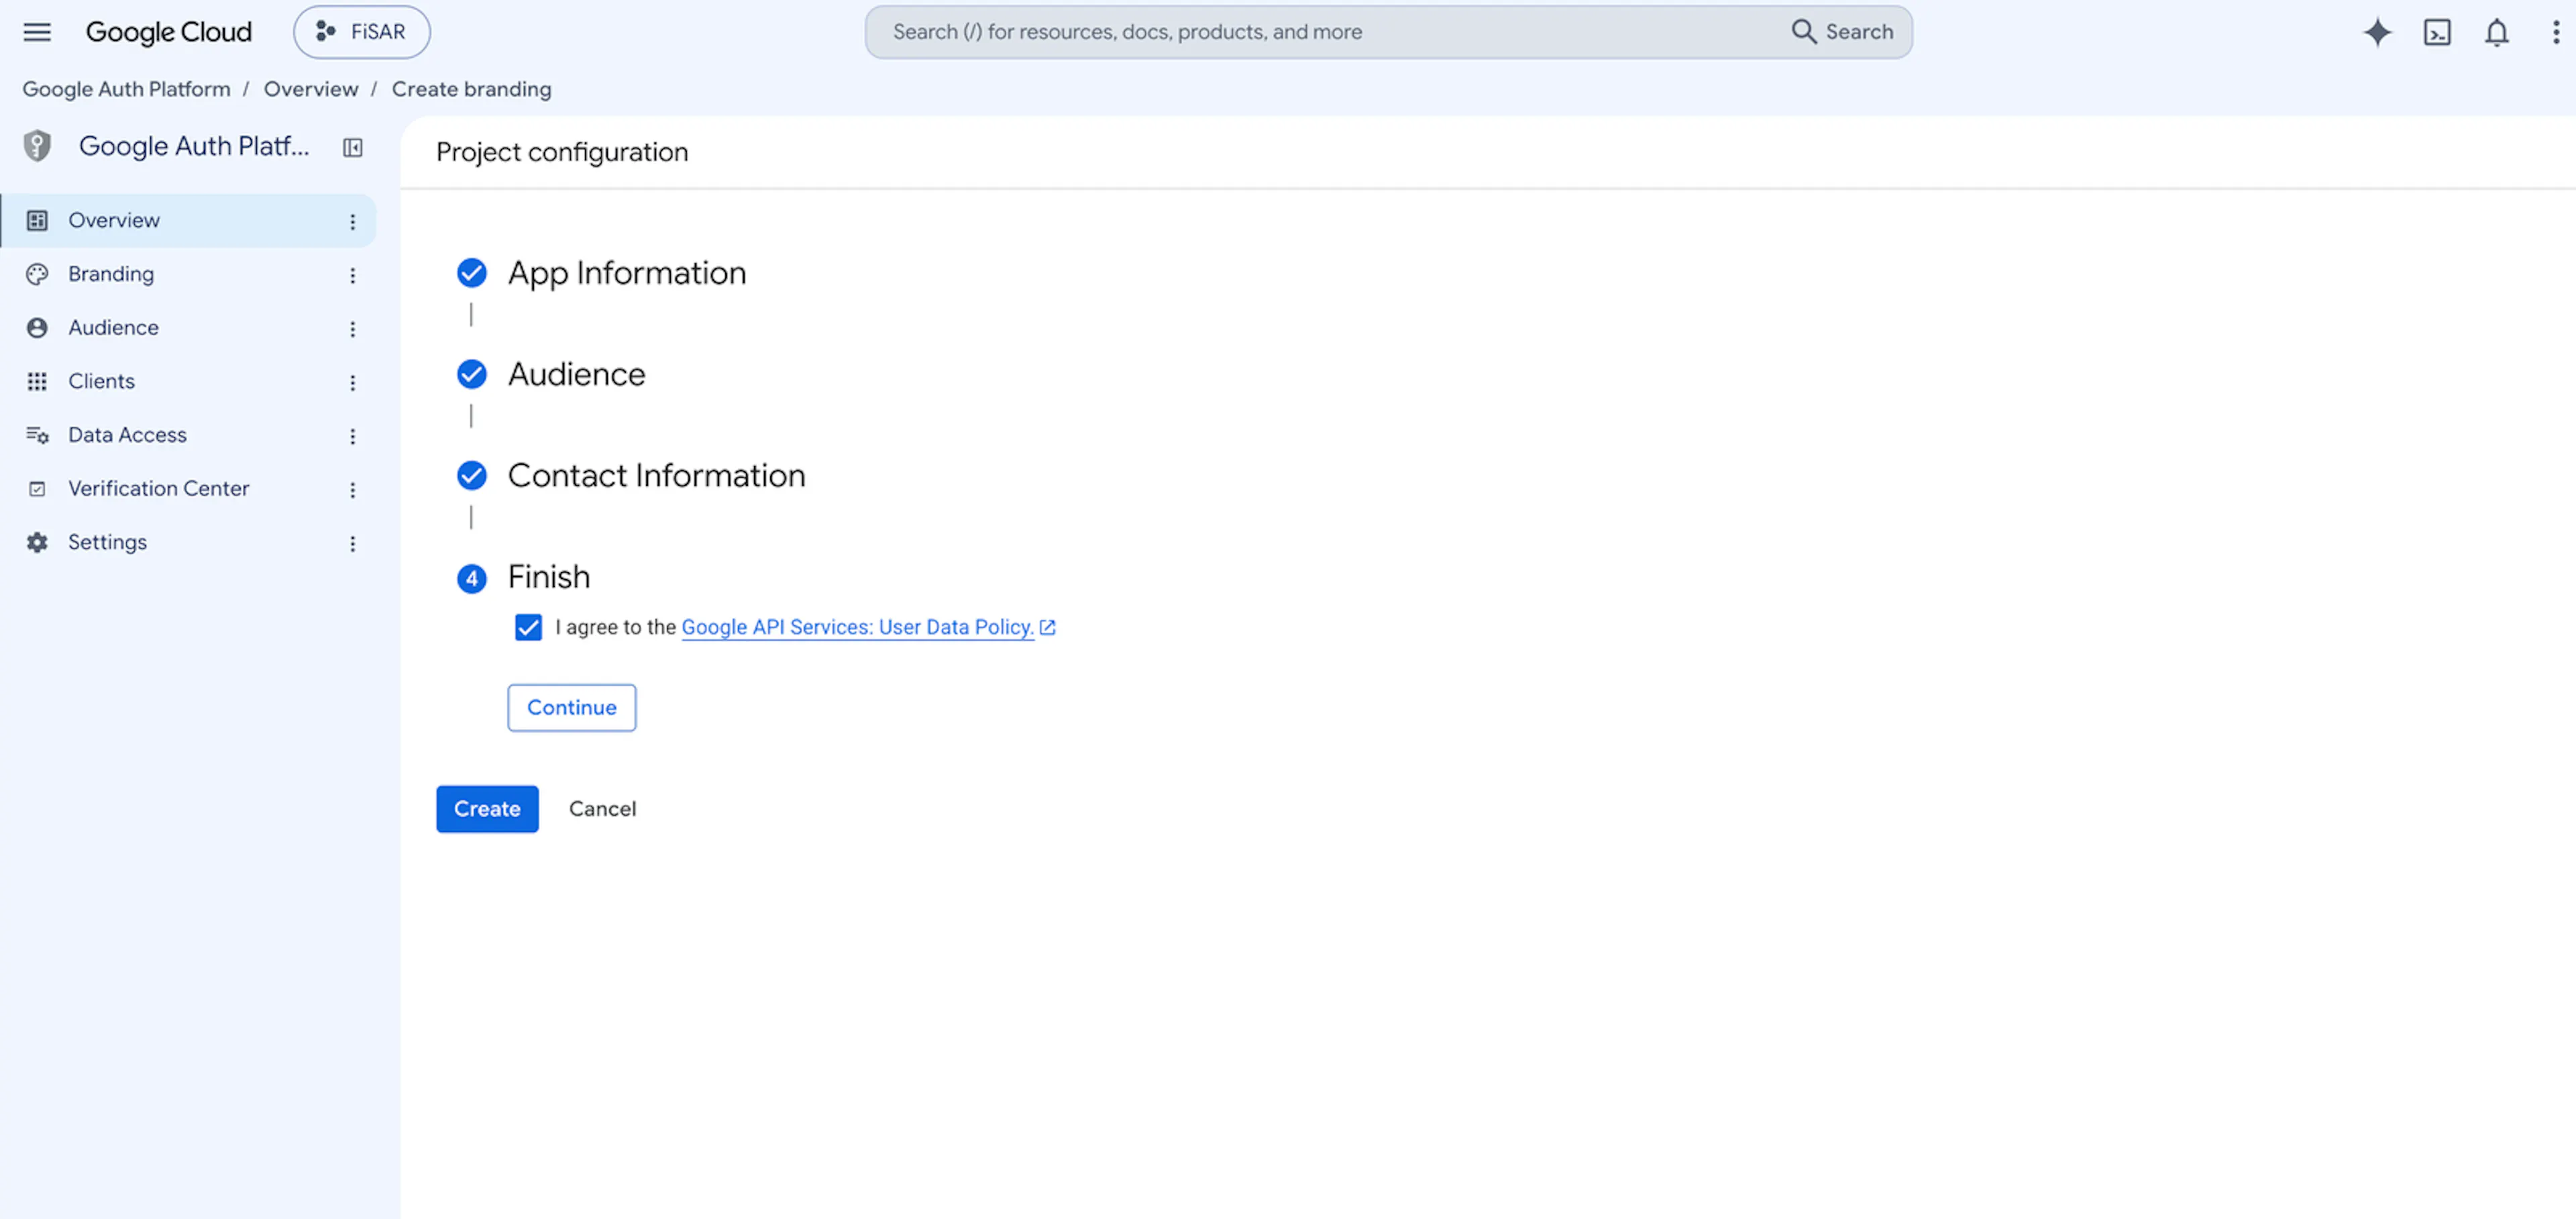Click the Gemini sparkle assistant icon
Screen dimensions: 2576x1219
2377,32
